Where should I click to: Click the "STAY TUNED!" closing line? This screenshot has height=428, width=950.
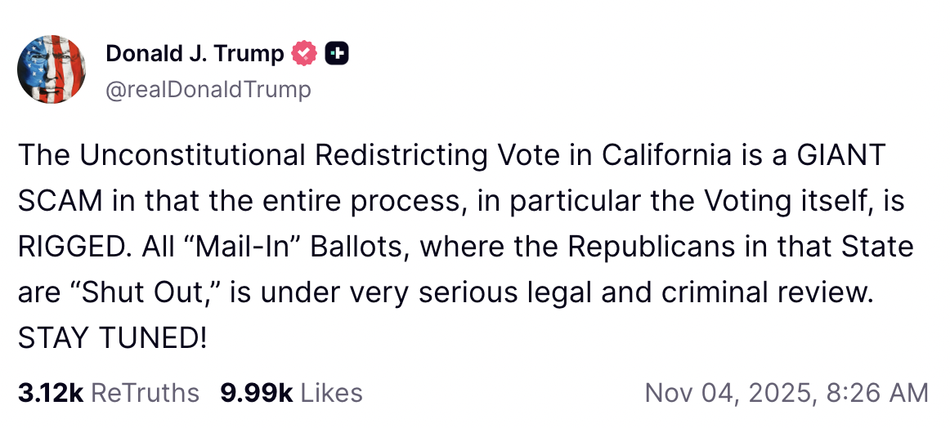112,337
